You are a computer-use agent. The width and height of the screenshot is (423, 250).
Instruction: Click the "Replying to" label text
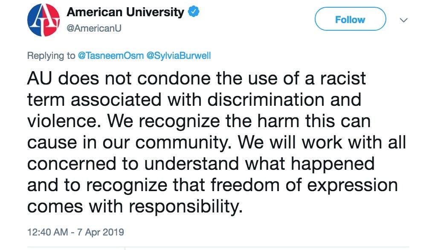point(51,56)
